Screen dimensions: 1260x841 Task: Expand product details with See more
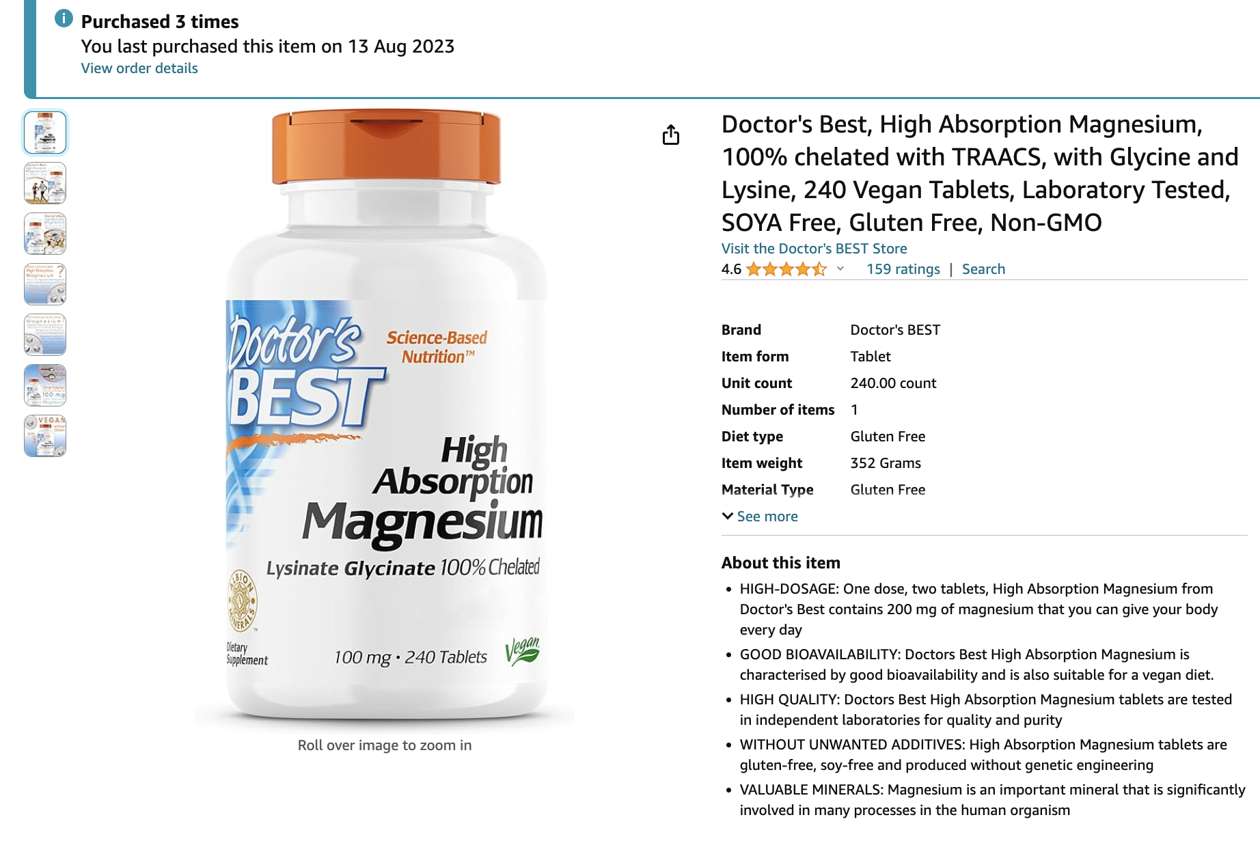click(x=760, y=516)
